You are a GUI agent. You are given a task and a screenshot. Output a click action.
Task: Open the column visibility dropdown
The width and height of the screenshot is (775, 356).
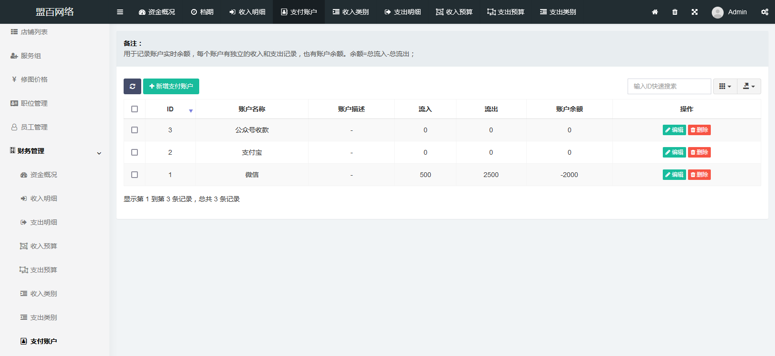[725, 86]
